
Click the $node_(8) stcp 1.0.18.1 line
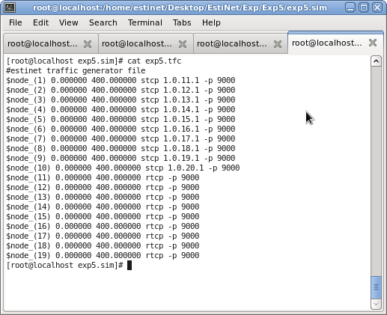[x=121, y=149]
